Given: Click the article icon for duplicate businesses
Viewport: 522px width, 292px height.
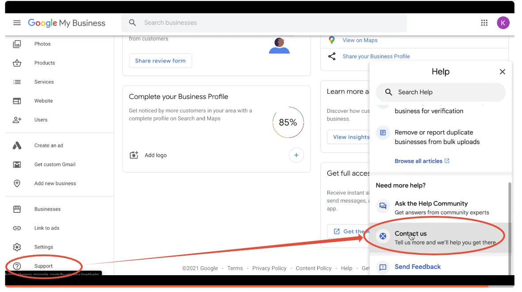Looking at the screenshot, I should coord(383,133).
